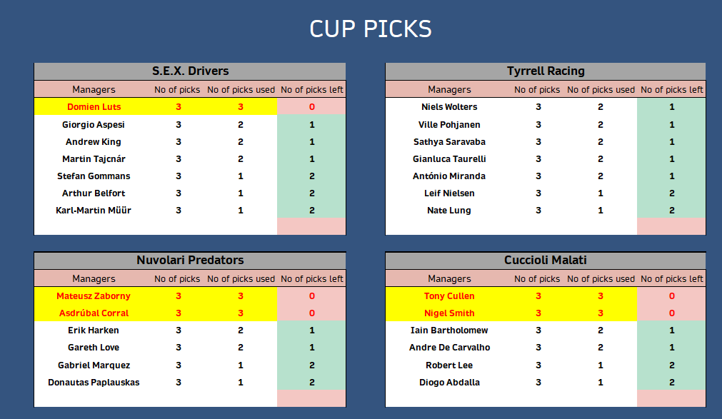
Task: Select Diogo Abdalla manager cell
Action: pyautogui.click(x=449, y=382)
